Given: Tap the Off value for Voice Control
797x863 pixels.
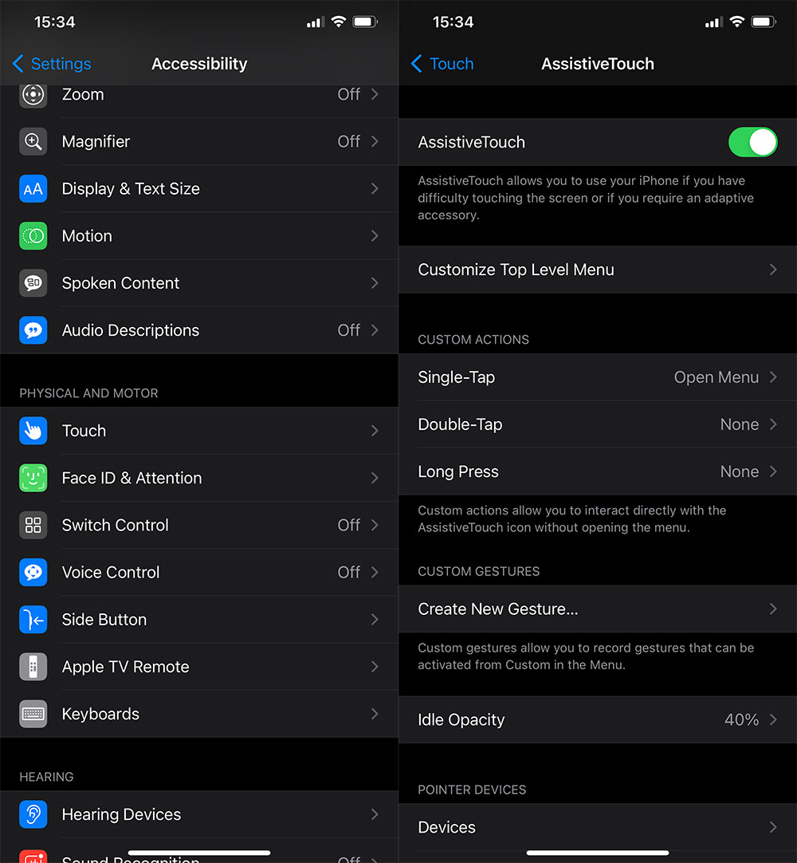Looking at the screenshot, I should 349,573.
